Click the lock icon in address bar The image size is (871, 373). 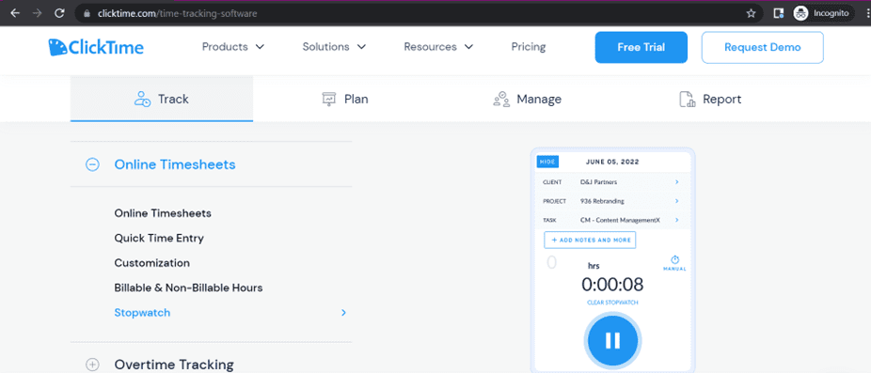coord(87,13)
